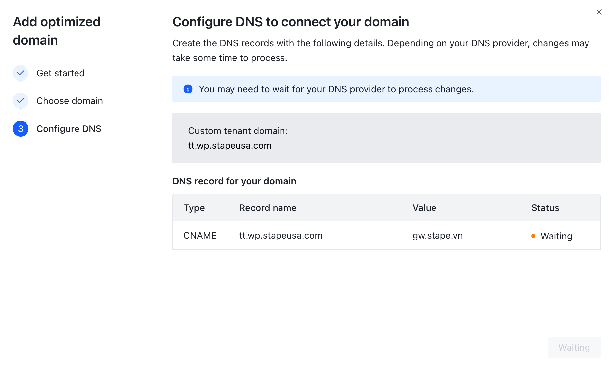Screen dimensions: 614x370
Task: Click the CNAME record type cell
Action: (200, 235)
